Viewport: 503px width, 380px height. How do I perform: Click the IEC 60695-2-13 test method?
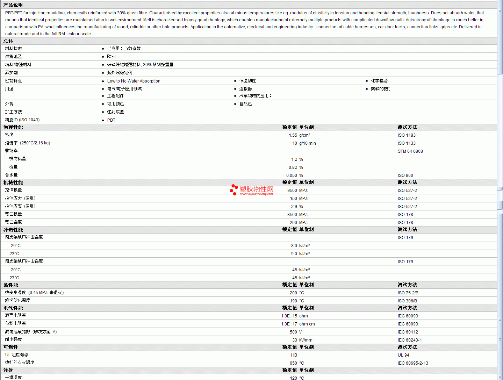click(x=413, y=363)
